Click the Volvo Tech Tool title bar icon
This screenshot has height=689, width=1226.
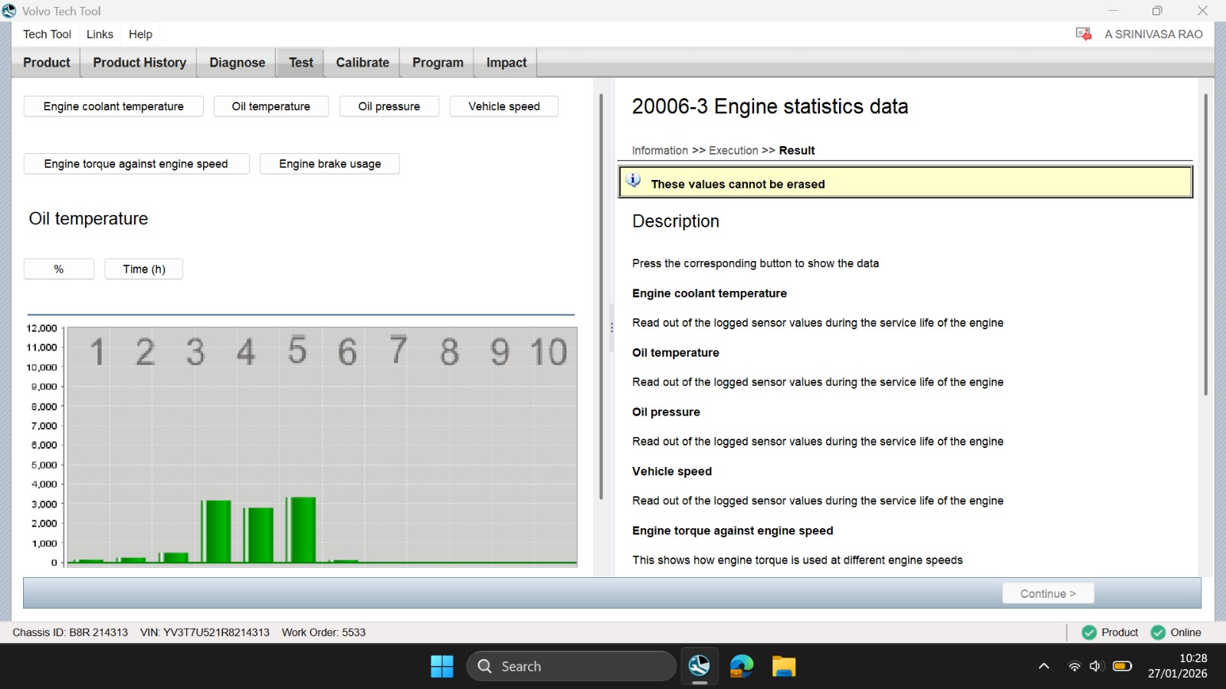click(x=9, y=11)
